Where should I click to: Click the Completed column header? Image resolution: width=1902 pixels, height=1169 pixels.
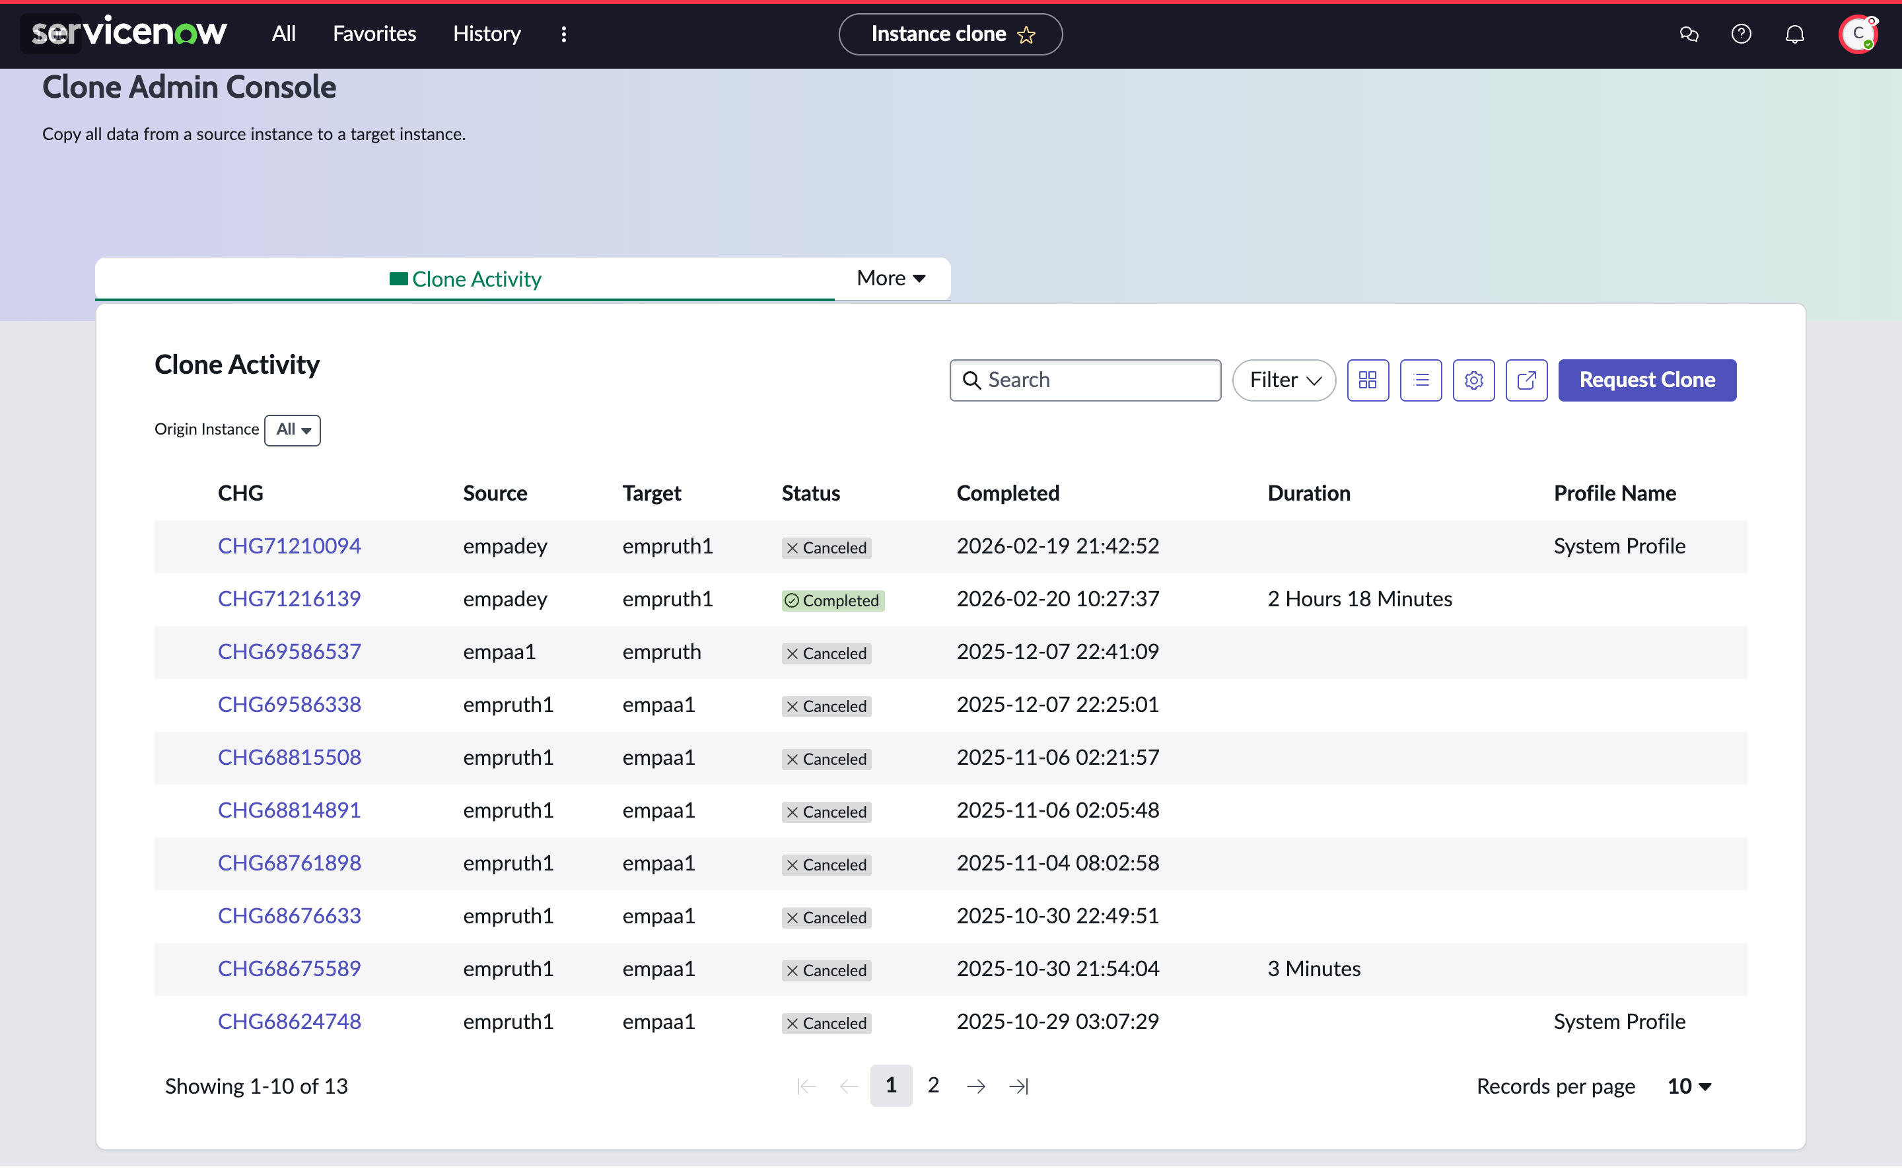point(1008,493)
